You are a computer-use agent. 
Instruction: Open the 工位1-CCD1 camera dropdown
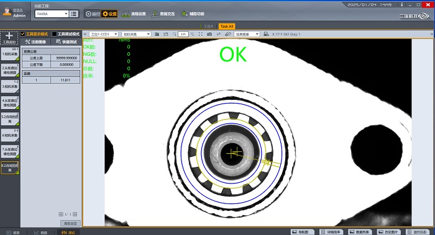[x=104, y=34]
